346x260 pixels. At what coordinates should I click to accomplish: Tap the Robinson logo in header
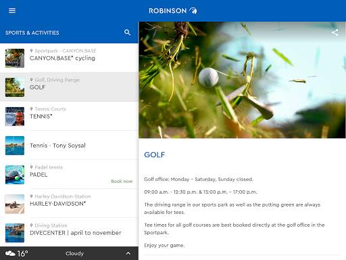tap(173, 11)
